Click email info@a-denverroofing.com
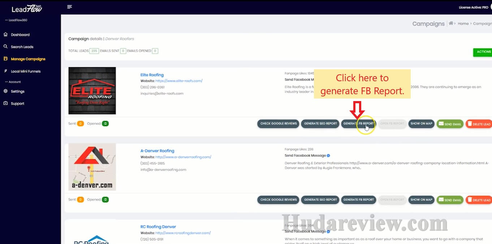This screenshot has height=244, width=492. click(163, 170)
